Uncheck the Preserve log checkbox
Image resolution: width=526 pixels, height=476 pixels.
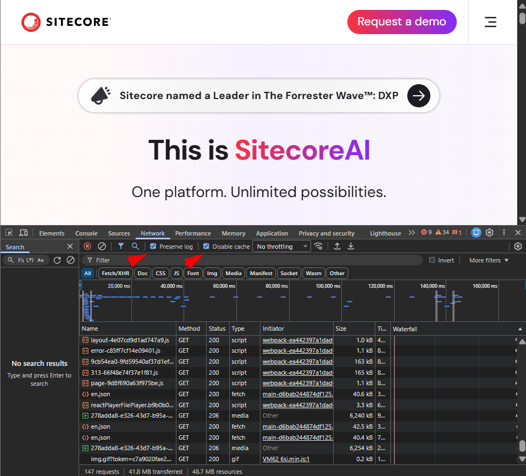[153, 247]
